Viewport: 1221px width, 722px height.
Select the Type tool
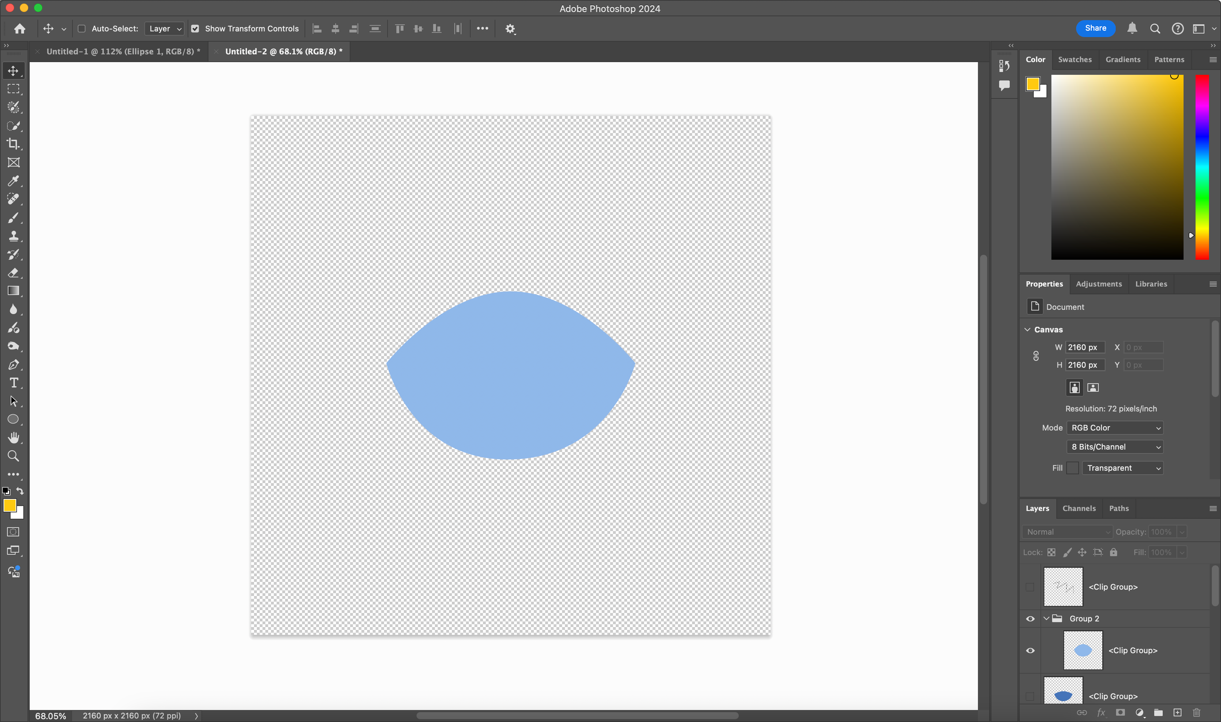[13, 383]
